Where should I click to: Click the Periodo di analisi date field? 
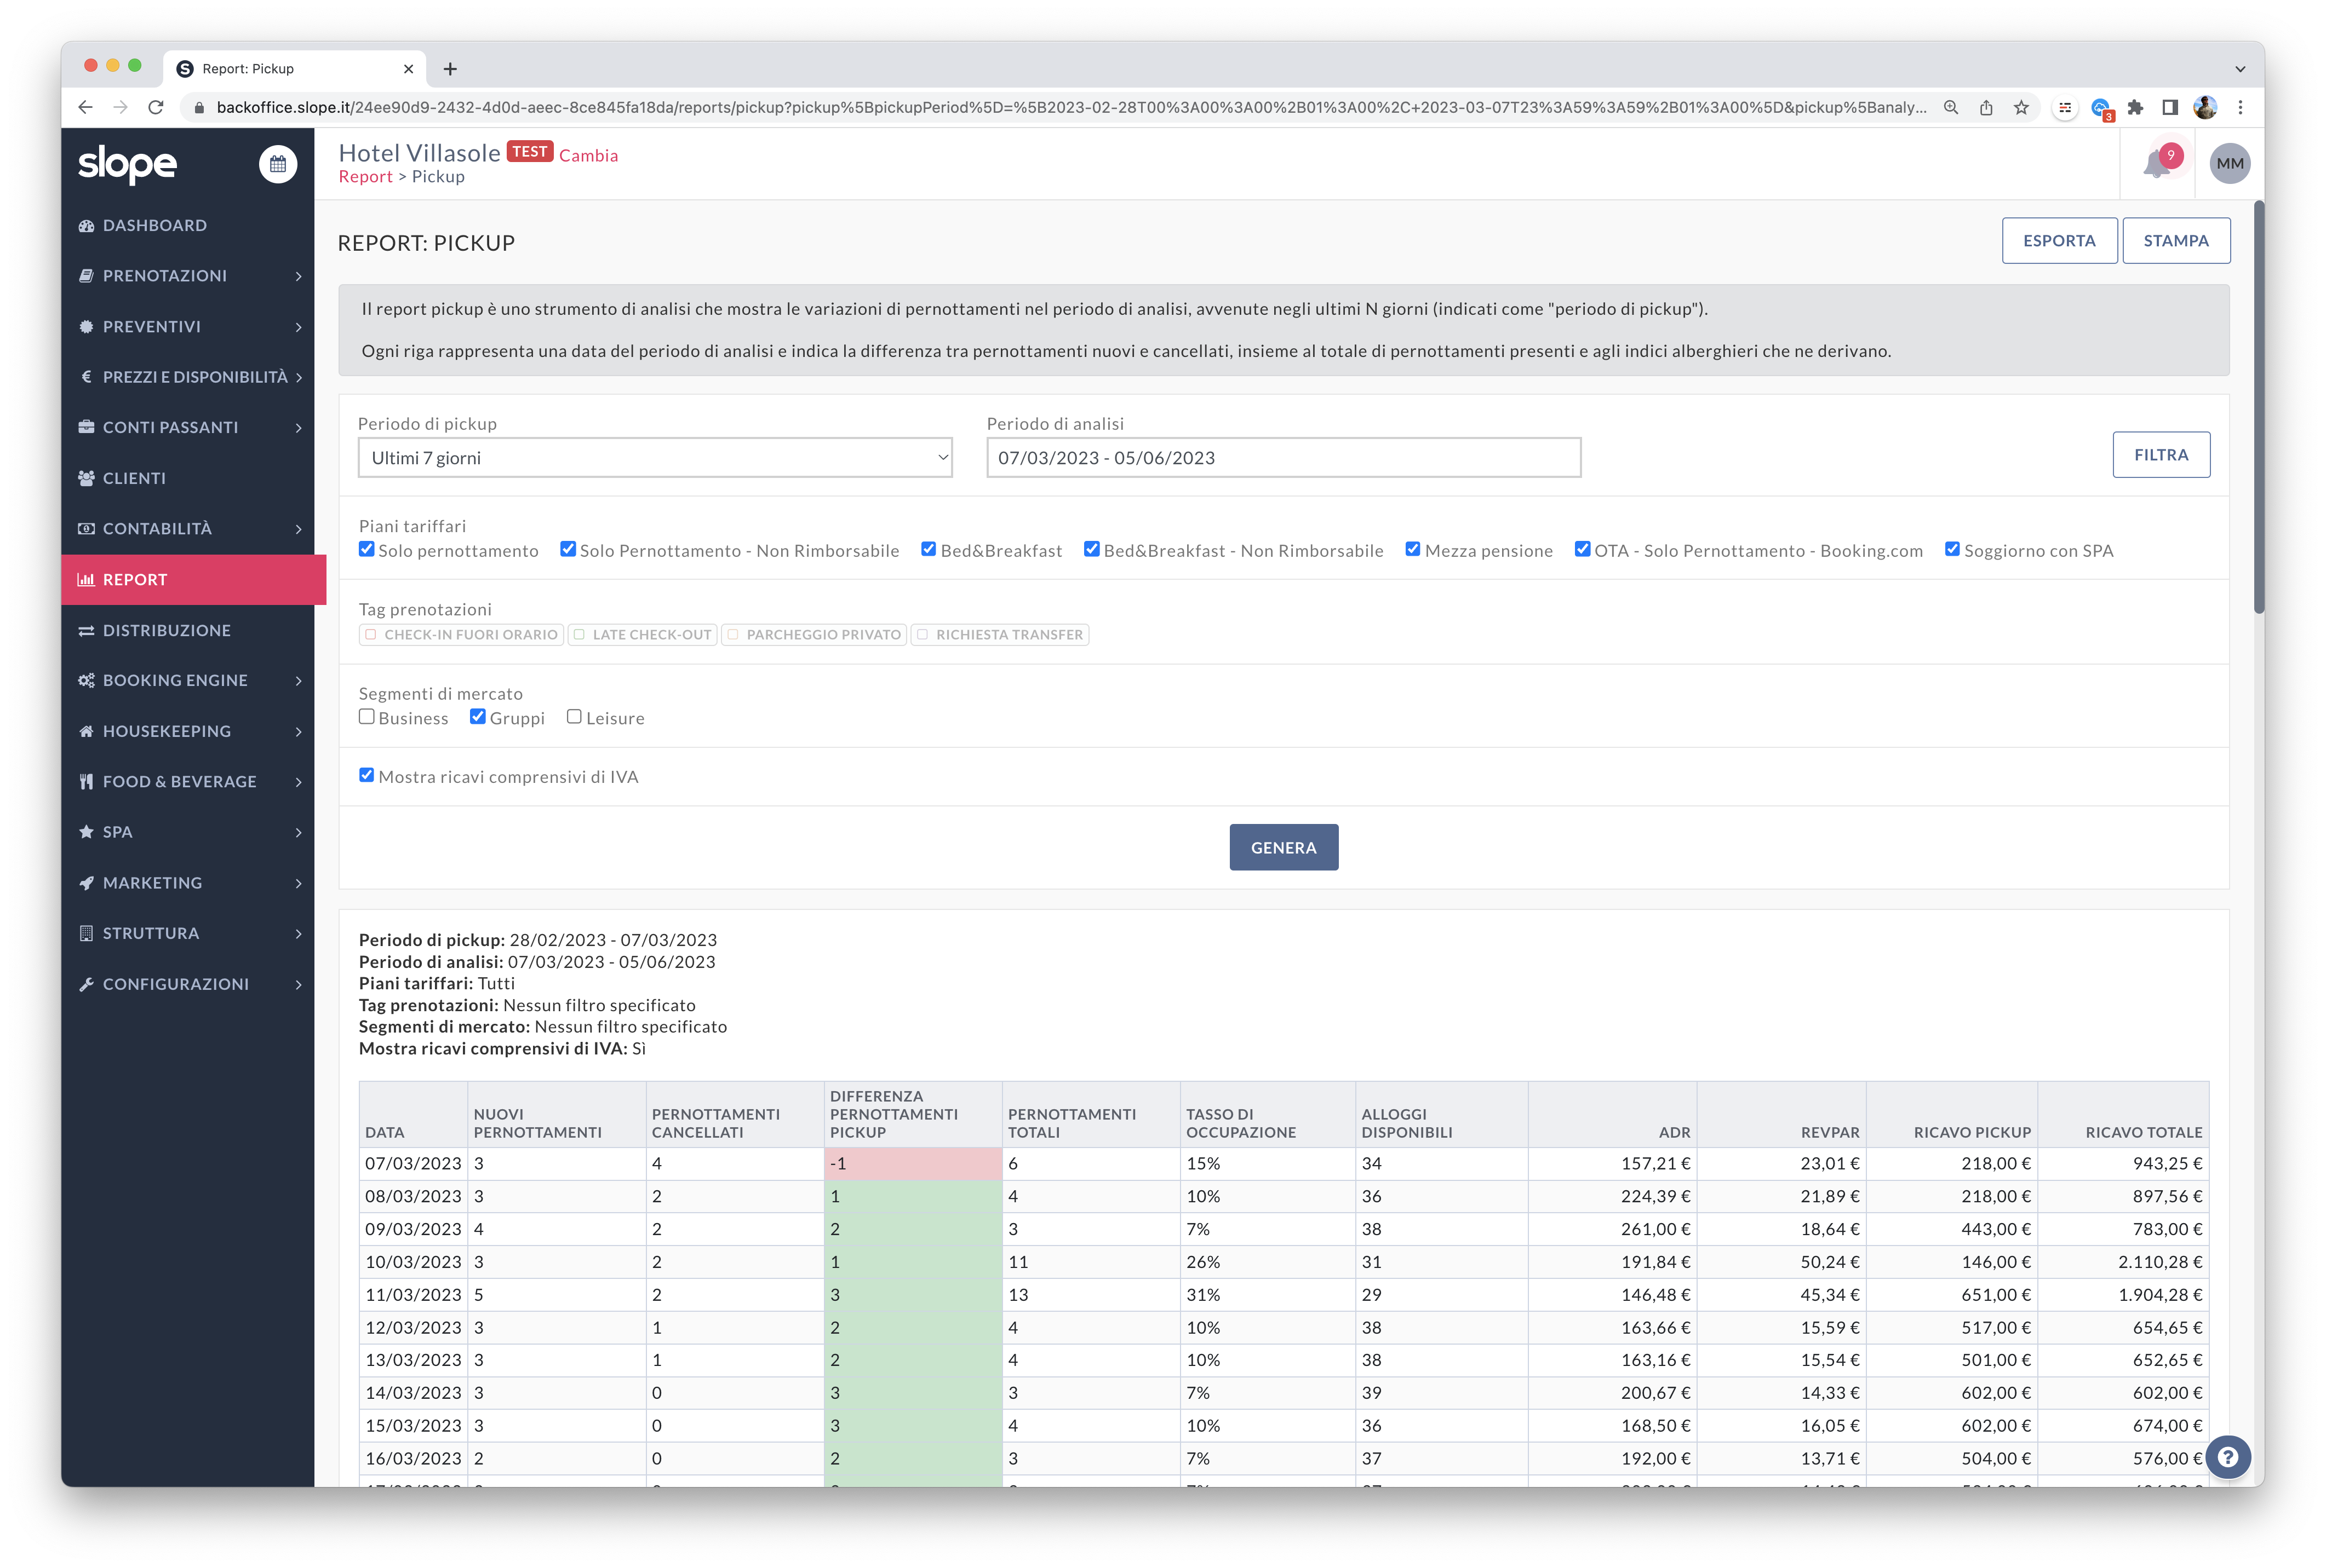[x=1282, y=458]
